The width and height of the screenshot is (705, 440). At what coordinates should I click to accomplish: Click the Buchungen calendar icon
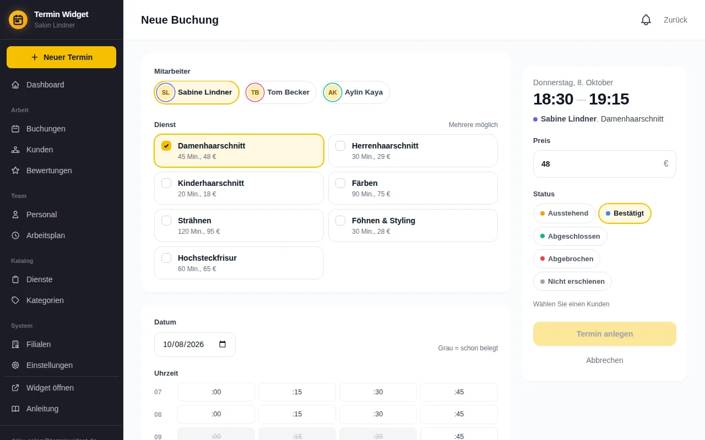pos(15,129)
